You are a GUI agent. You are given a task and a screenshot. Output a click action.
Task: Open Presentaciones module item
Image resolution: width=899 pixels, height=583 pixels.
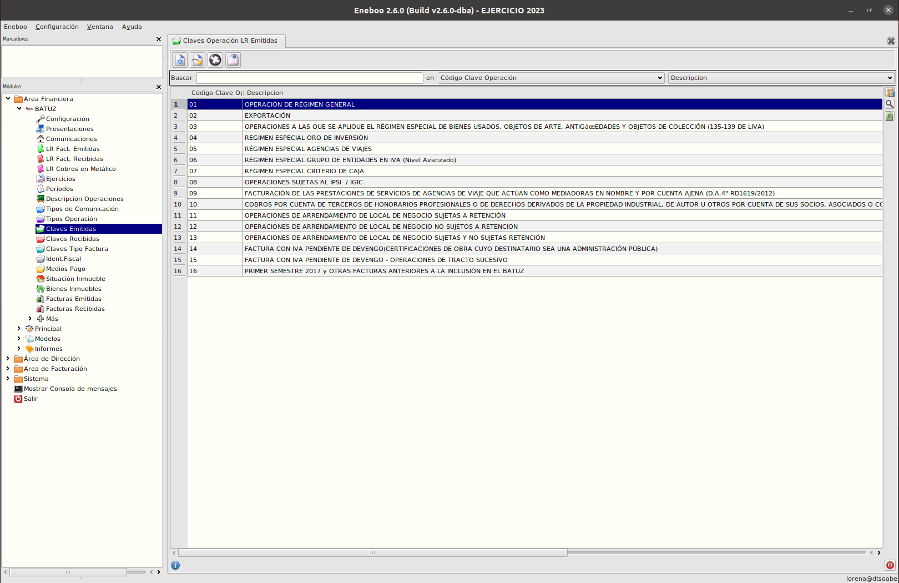click(x=65, y=129)
